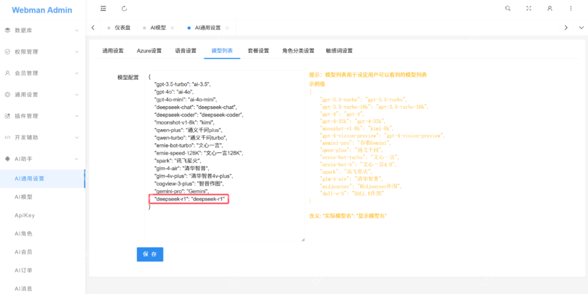Click the 保存 button

pos(150,254)
